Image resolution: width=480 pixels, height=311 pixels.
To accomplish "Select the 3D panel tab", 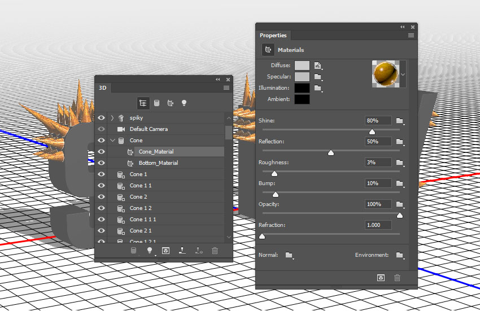I will [x=103, y=88].
